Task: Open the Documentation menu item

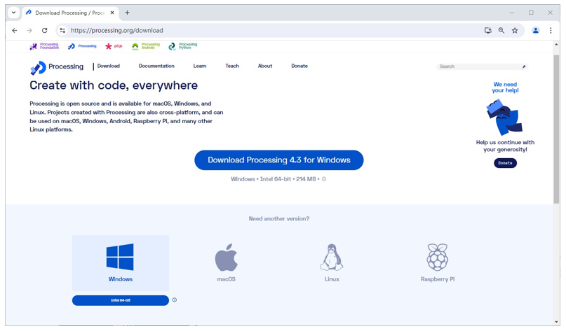Action: coord(156,66)
